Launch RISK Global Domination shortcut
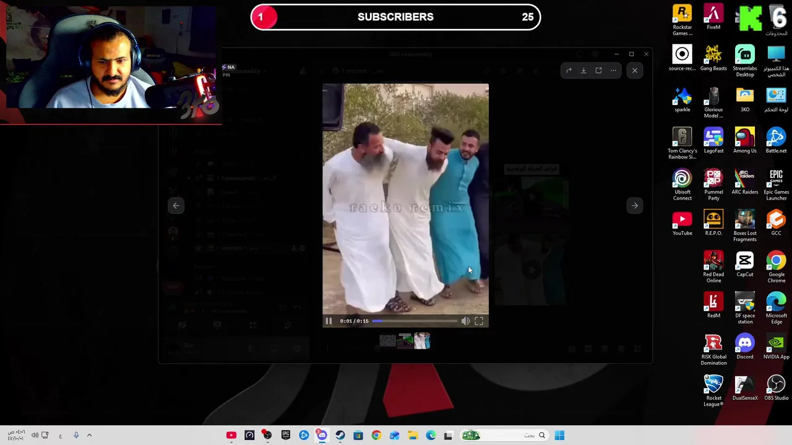This screenshot has width=792, height=445. point(713,350)
